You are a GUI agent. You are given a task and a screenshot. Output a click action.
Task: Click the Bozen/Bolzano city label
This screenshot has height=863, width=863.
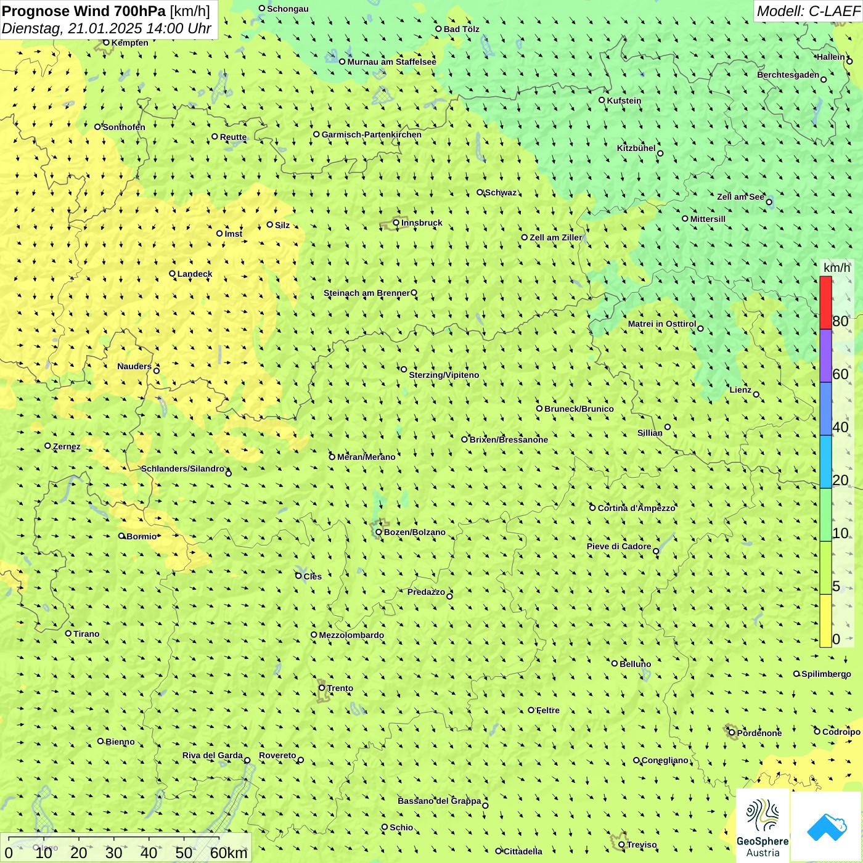point(414,532)
